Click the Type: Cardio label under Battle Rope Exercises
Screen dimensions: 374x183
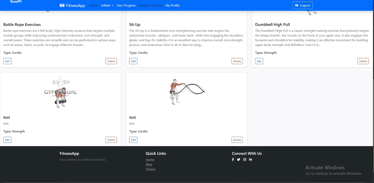point(12,53)
